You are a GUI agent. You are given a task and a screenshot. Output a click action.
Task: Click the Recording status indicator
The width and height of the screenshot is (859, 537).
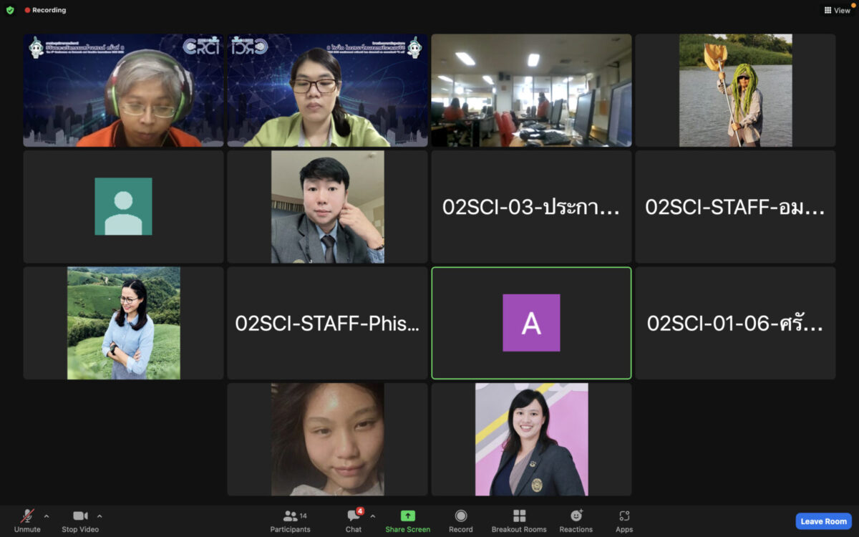[45, 10]
